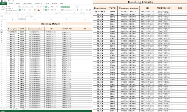Select the Excel TYPE cell 0101
The height and width of the screenshot is (112, 187).
pyautogui.click(x=22, y=42)
